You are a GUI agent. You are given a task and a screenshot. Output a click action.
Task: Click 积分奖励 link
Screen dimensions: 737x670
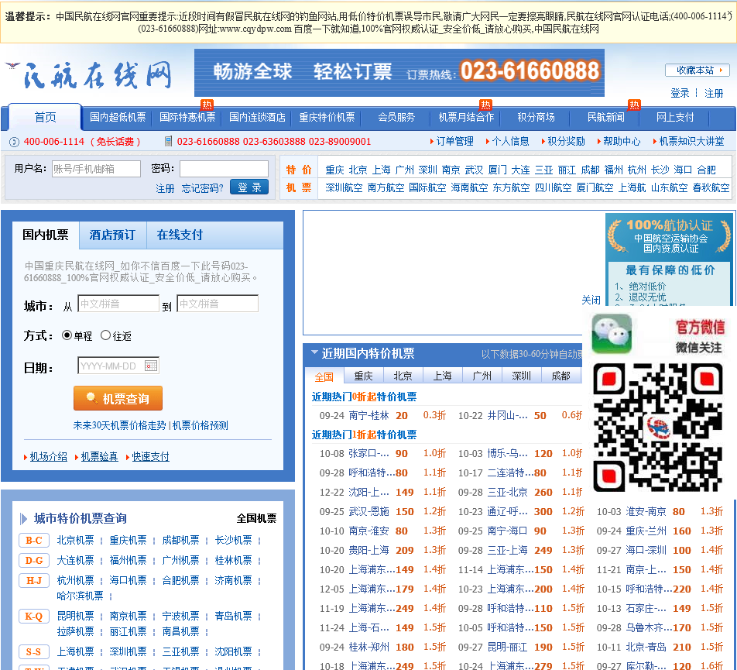click(x=566, y=141)
